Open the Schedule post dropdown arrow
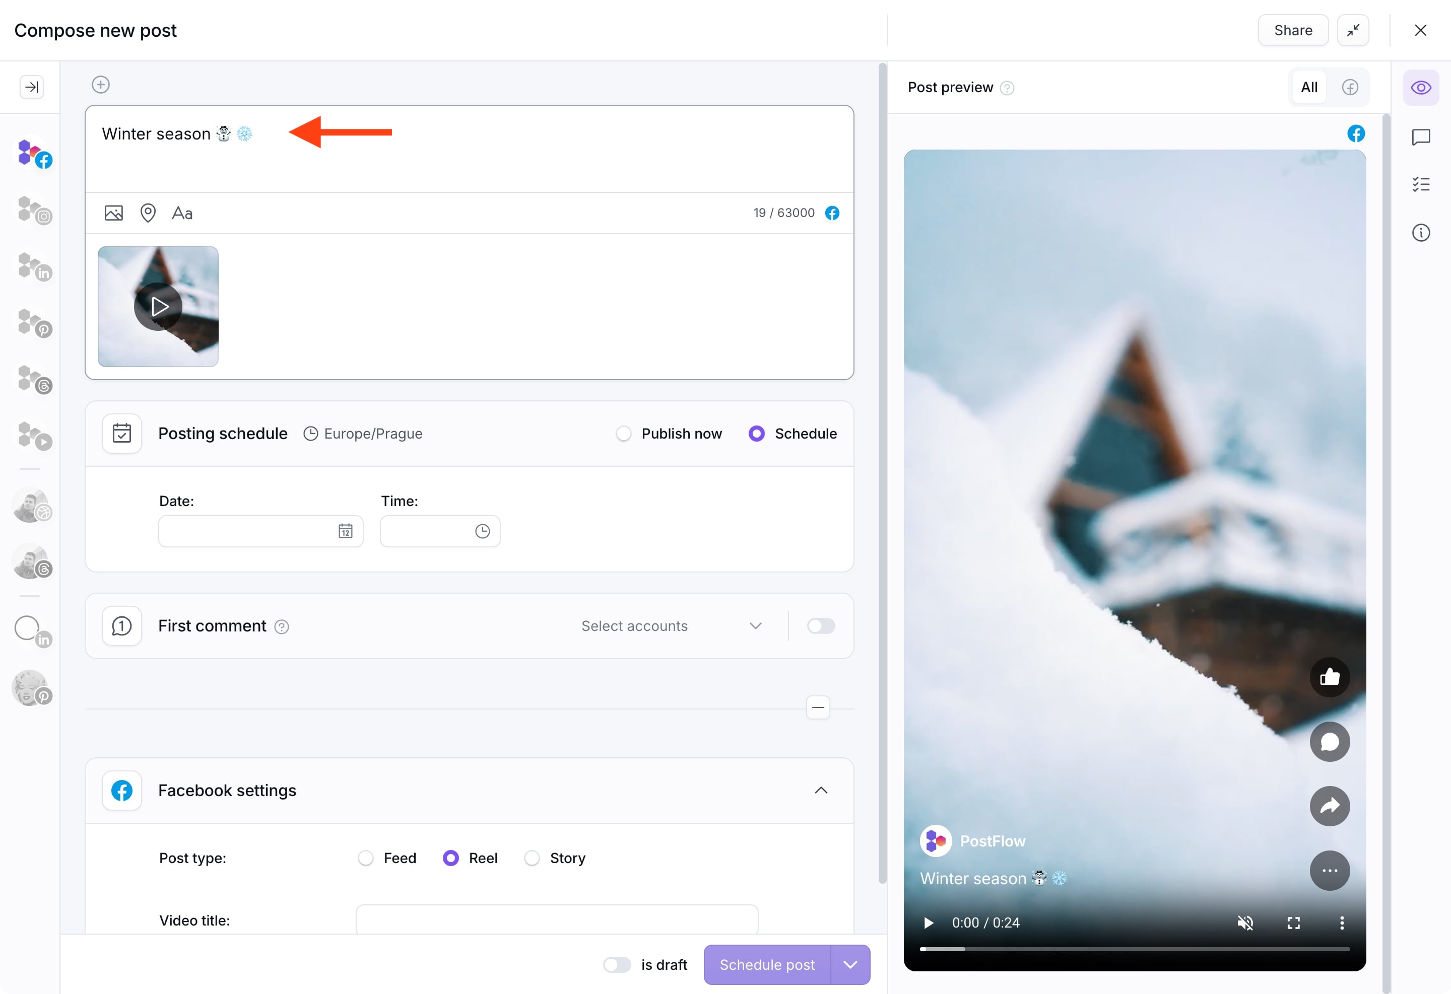1451x994 pixels. pos(850,965)
